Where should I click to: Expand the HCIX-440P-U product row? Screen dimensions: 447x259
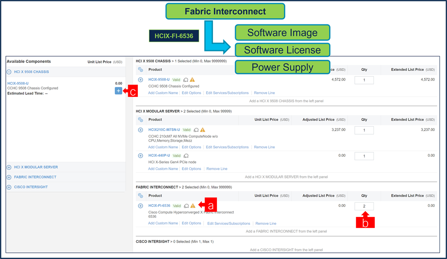pos(141,156)
